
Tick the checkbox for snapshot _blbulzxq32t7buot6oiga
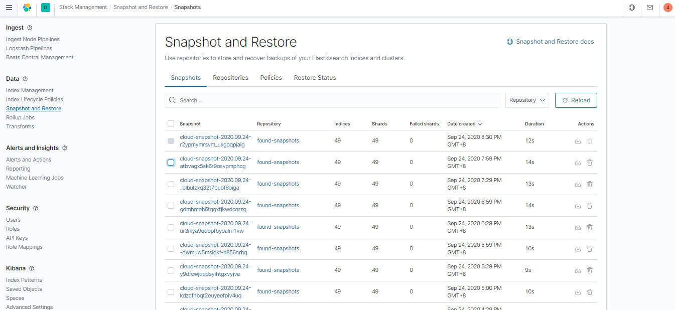point(171,184)
